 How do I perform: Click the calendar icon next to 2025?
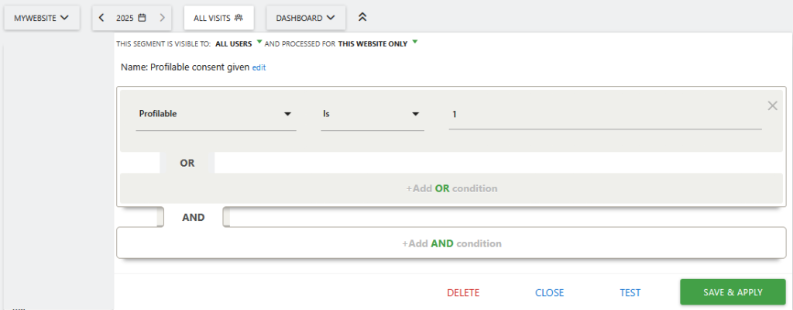142,17
